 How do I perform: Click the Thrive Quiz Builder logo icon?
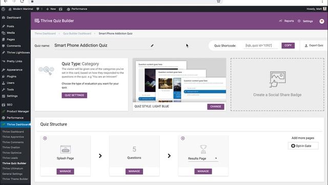(37, 21)
